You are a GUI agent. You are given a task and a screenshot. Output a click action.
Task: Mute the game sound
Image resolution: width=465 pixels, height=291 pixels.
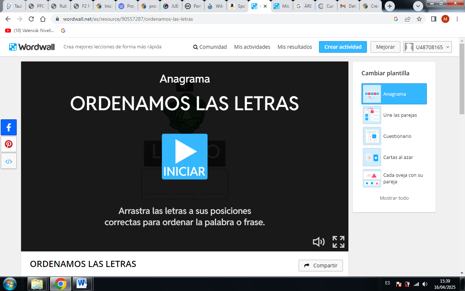coord(319,242)
